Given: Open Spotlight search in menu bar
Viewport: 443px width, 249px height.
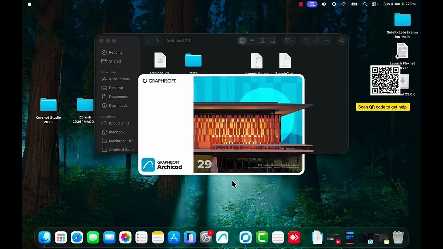Looking at the screenshot, I should coord(365,4).
